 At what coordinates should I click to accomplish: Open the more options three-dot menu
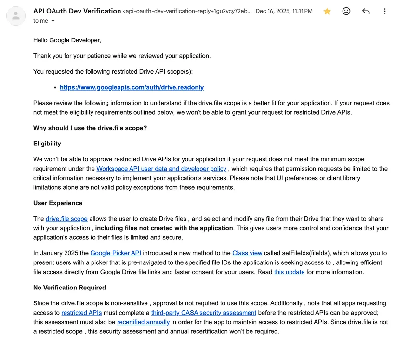384,11
